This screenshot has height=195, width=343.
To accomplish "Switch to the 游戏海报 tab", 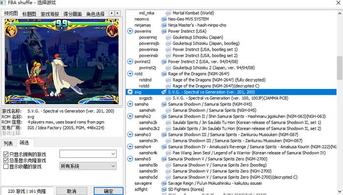I will coord(49,14).
